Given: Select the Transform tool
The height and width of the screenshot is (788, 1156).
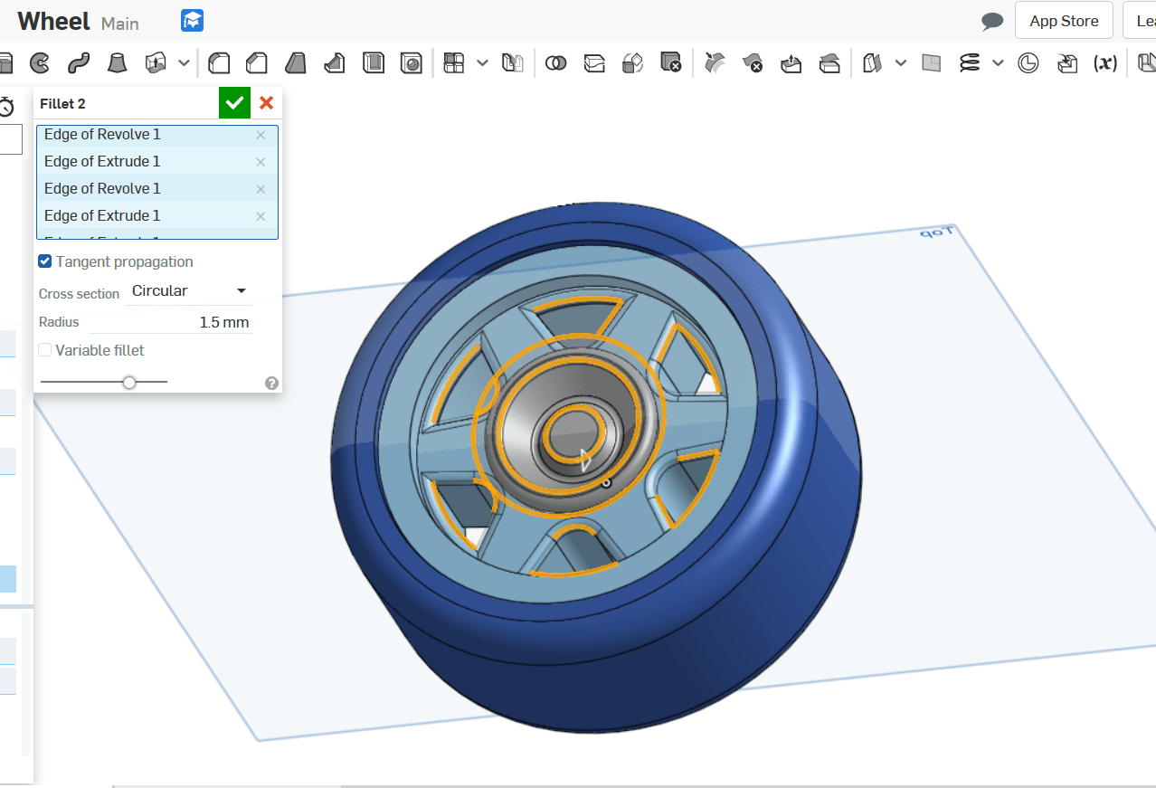Looking at the screenshot, I should [633, 62].
